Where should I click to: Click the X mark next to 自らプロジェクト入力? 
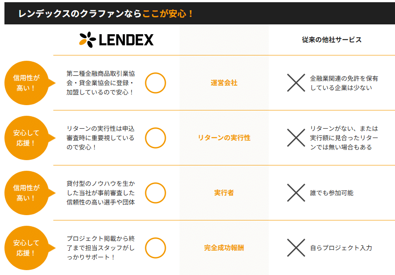(296, 248)
